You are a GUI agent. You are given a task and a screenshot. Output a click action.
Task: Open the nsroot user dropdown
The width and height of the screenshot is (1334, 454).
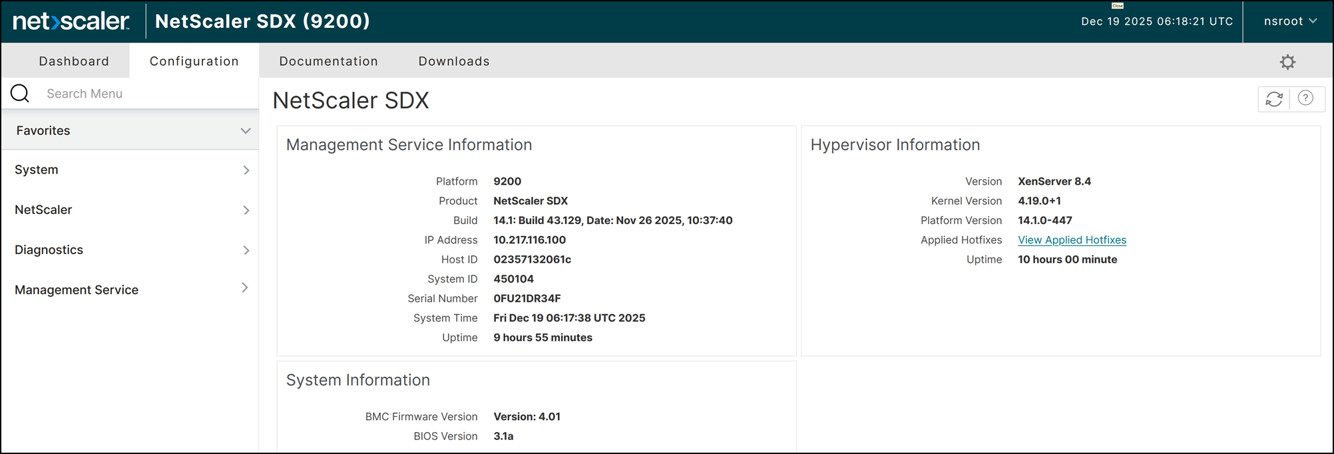point(1290,21)
